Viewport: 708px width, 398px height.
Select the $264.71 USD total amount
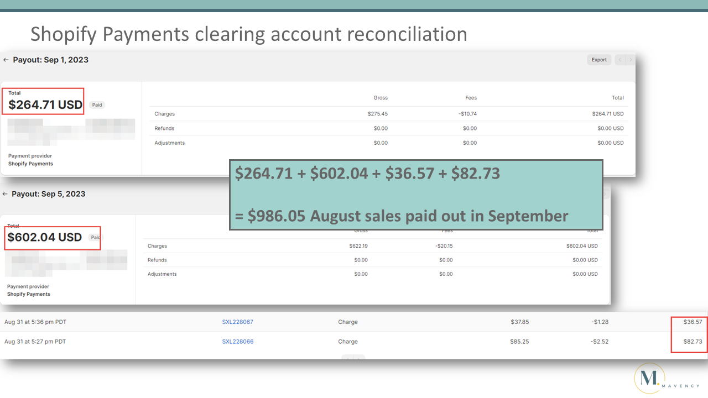45,104
